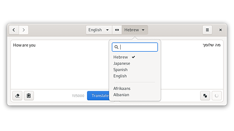This screenshot has width=234, height=131.
Task: Go forward to the next translation
Action: tap(24, 30)
